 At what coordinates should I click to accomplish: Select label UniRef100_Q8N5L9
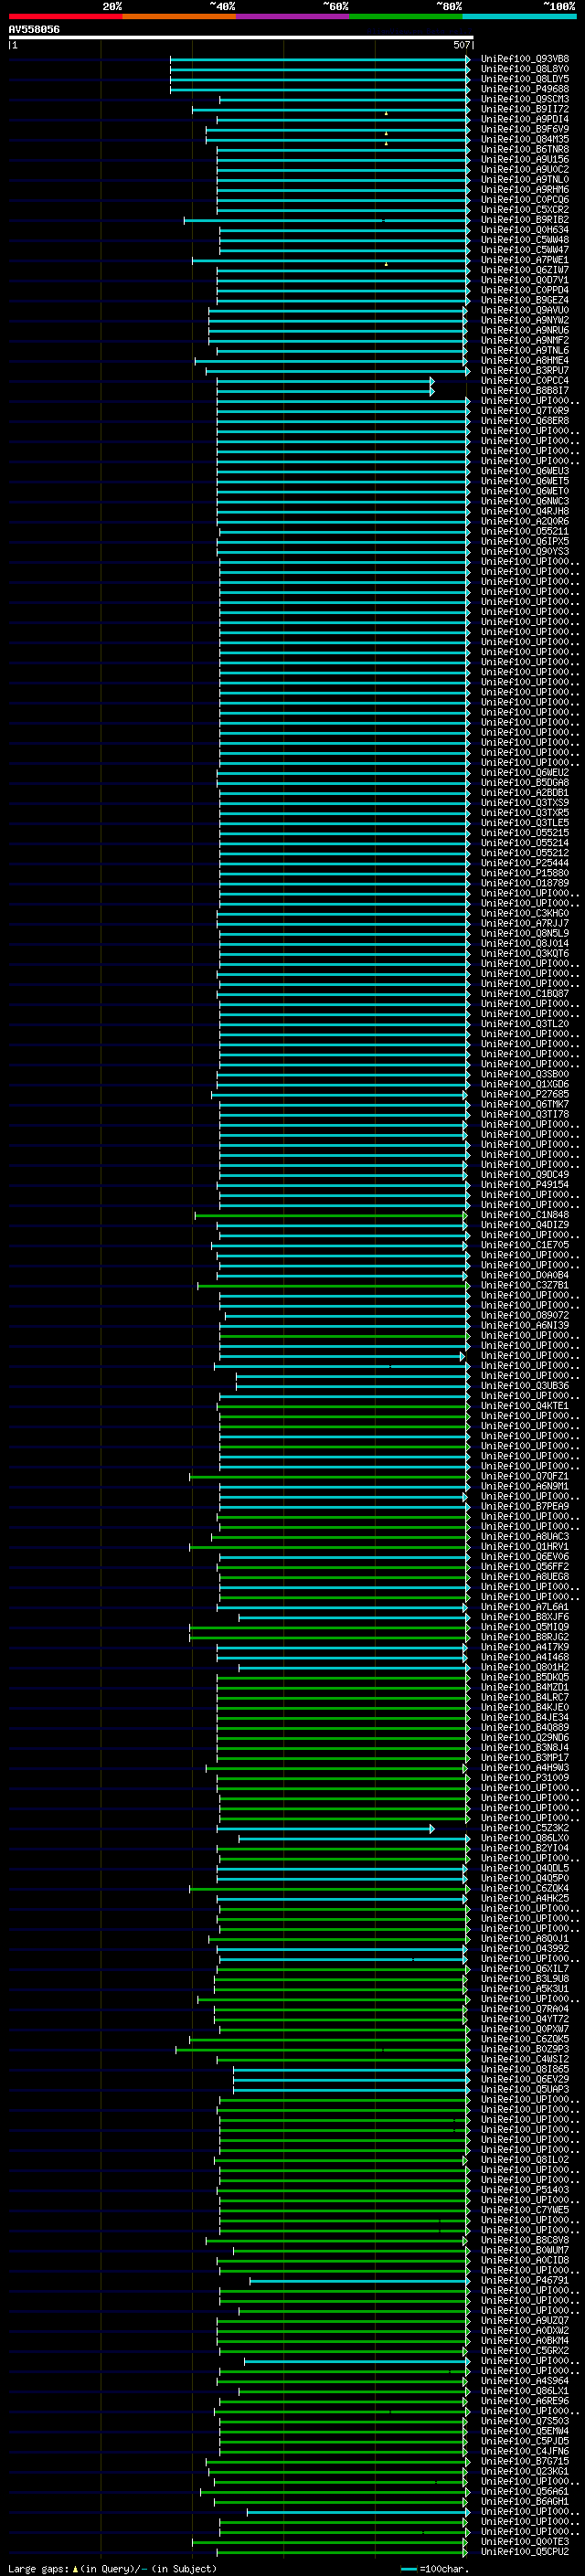pos(525,934)
